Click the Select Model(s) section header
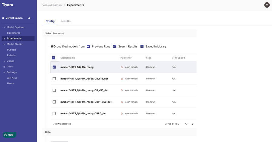This screenshot has height=142, width=272. coord(119,33)
